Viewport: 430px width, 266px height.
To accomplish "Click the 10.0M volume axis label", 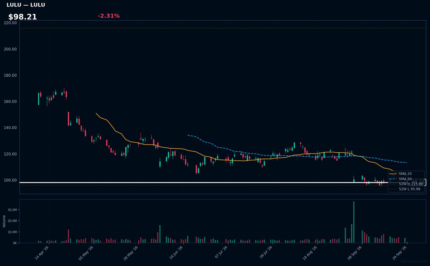I will [x=12, y=232].
